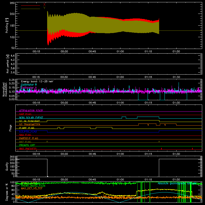Click the 'Degrees or %' axis title
The width and height of the screenshot is (205, 205).
click(x=7, y=192)
